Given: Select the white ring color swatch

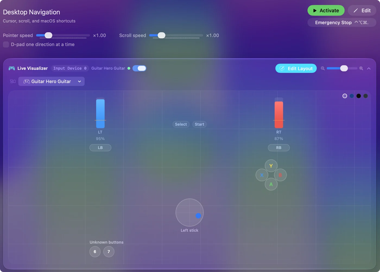Looking at the screenshot, I should pyautogui.click(x=345, y=96).
